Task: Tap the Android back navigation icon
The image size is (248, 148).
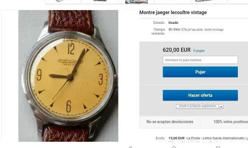Action: (x=130, y=147)
